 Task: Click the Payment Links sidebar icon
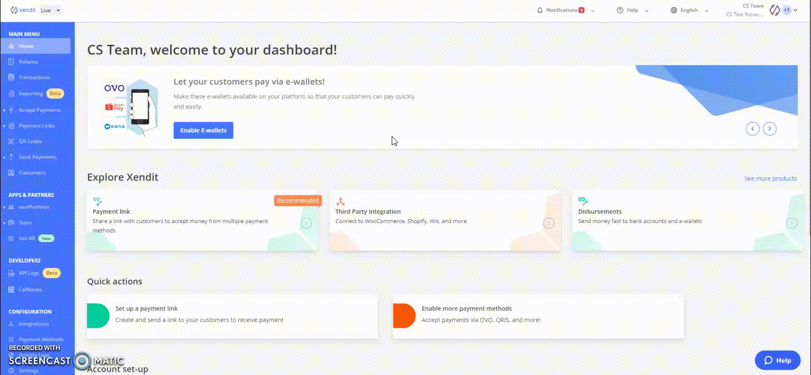tap(12, 126)
